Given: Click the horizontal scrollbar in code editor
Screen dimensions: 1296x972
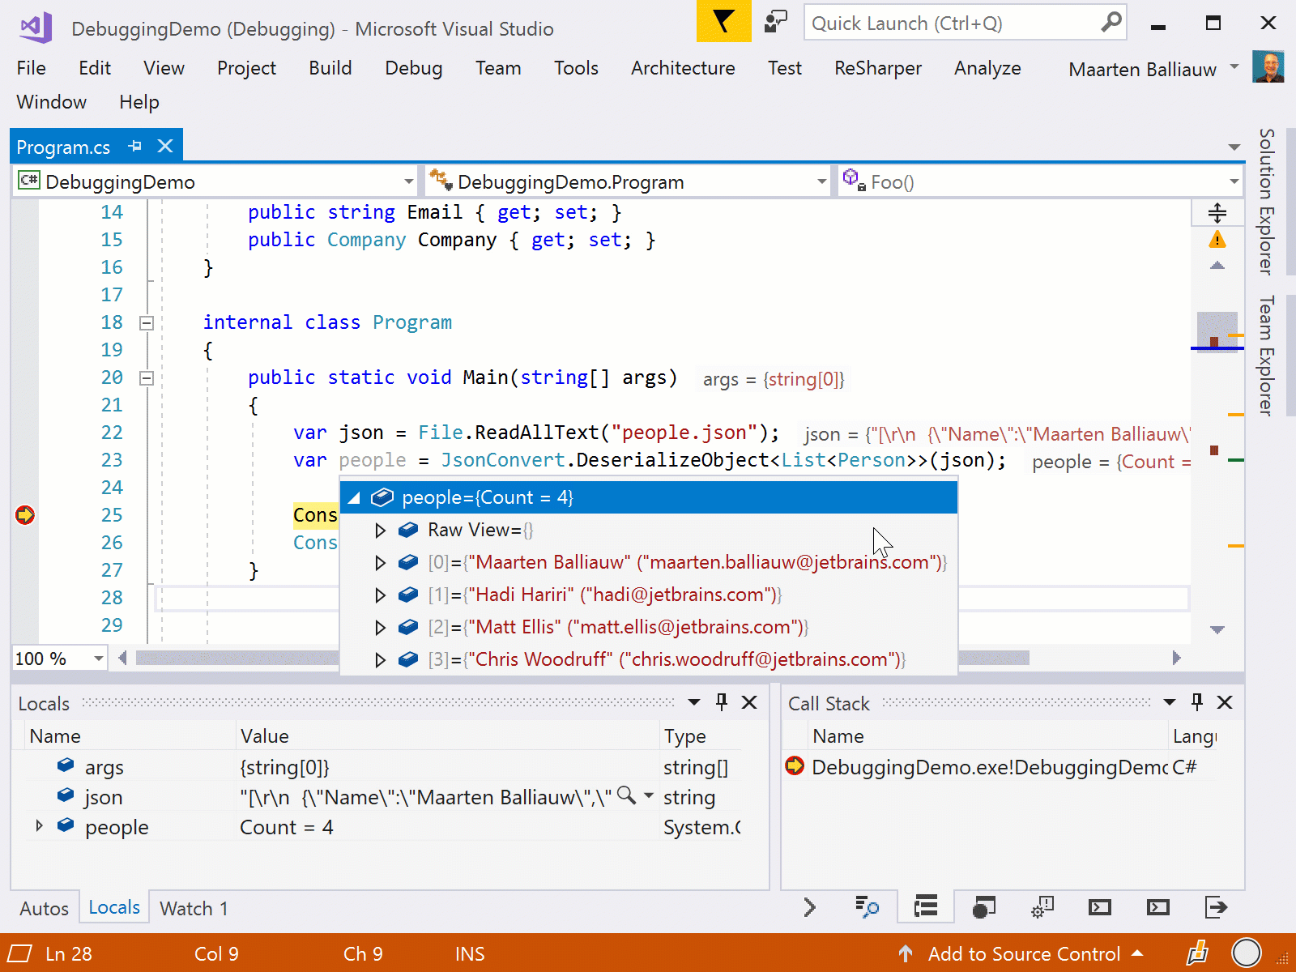Looking at the screenshot, I should [x=235, y=658].
